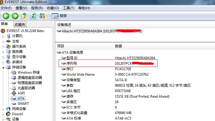Select the ATA tree item
Viewport: 215px width, 121px height.
(18, 98)
